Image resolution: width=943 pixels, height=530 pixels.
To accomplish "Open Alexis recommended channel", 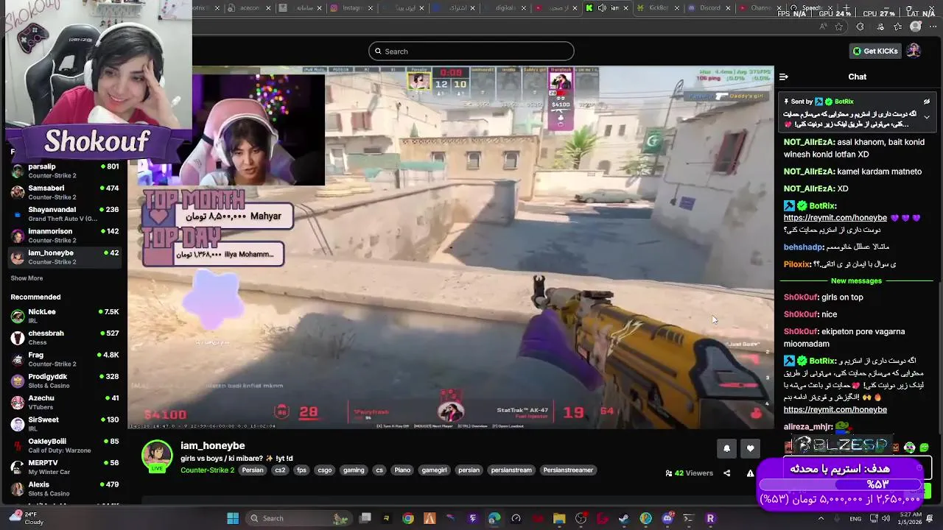I will [65, 489].
